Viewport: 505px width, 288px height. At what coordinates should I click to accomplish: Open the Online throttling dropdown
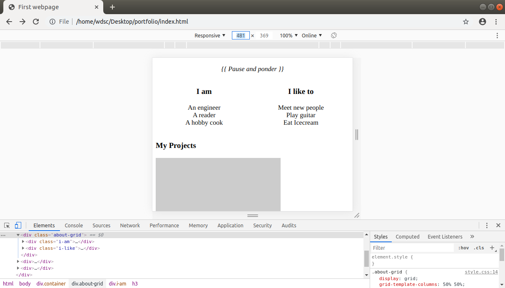tap(312, 35)
